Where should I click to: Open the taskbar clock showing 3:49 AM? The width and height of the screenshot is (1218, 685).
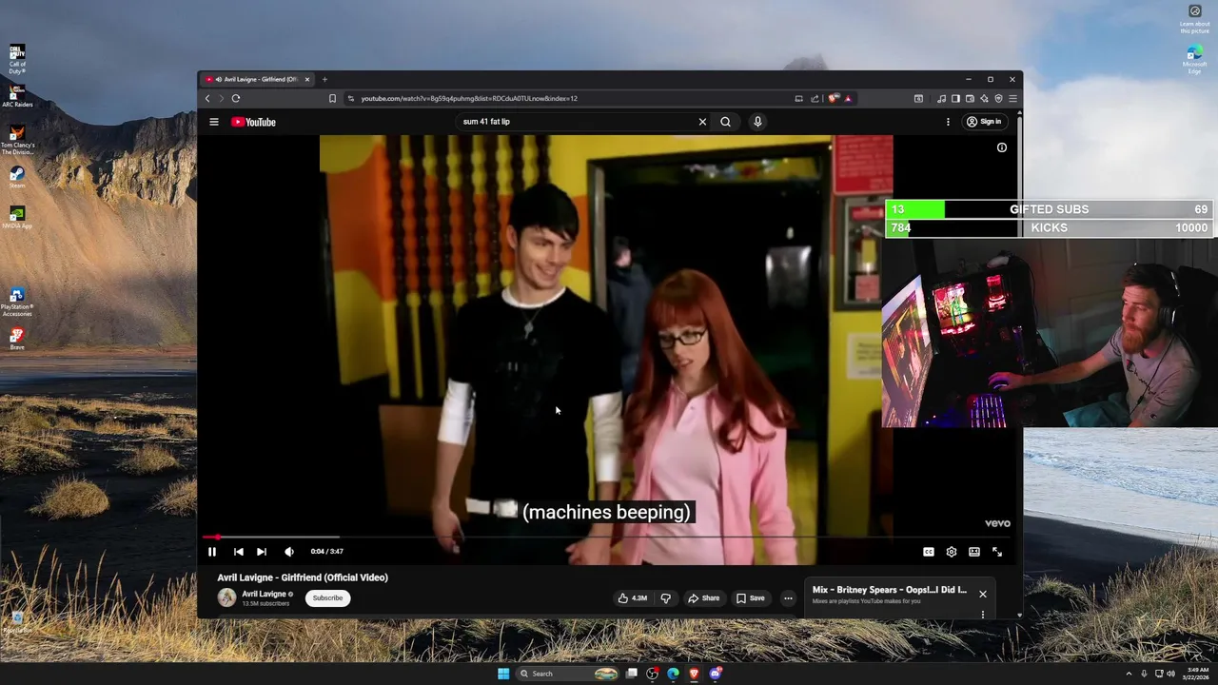(1195, 674)
